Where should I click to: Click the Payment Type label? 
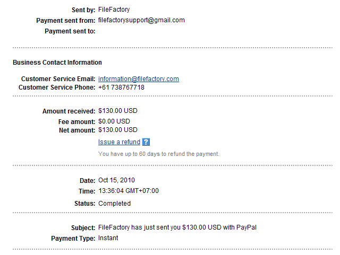tap(73, 239)
